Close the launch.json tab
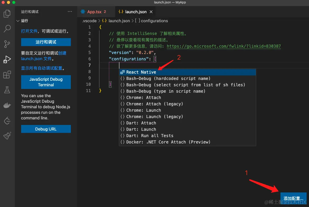Image resolution: width=309 pixels, height=207 pixels. click(151, 12)
